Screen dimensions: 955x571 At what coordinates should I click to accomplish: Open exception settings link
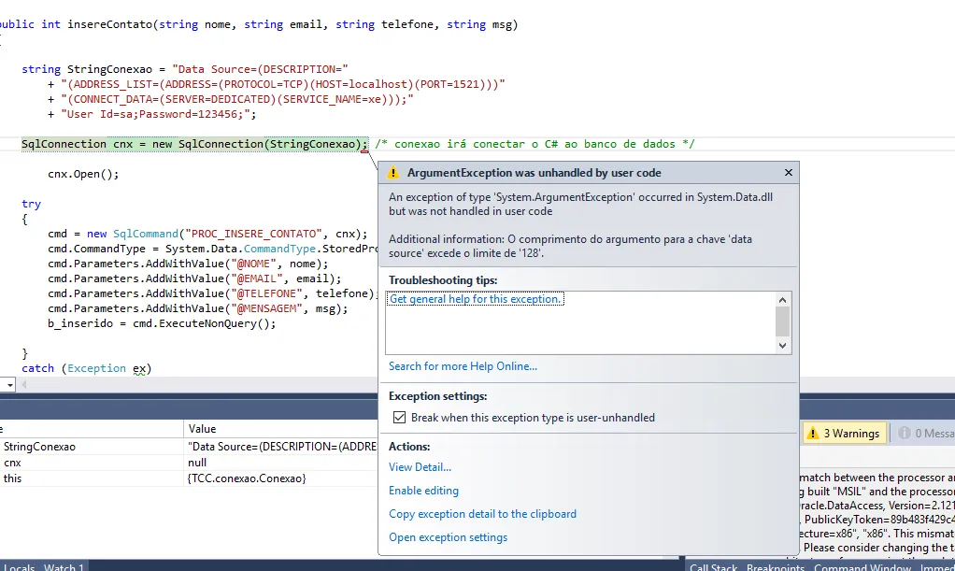click(448, 537)
